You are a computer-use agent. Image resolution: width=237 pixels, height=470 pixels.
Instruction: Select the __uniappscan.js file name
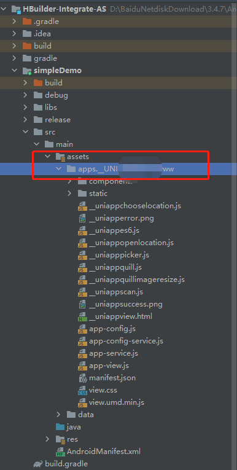pos(116,292)
